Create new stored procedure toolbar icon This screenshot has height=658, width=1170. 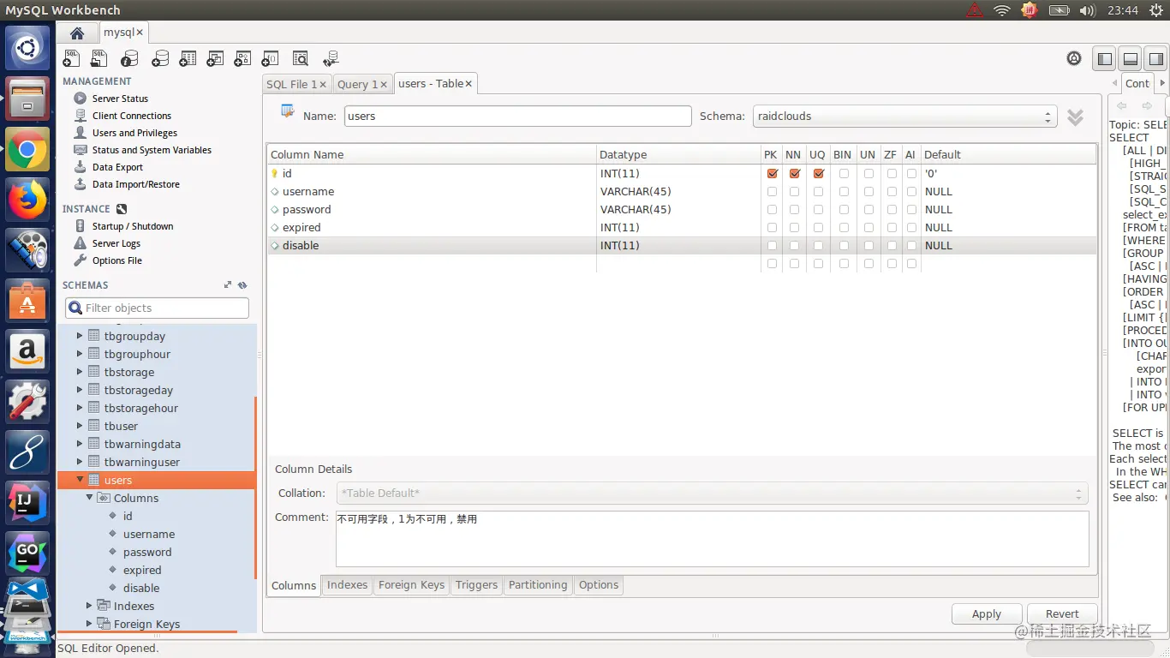coord(242,58)
